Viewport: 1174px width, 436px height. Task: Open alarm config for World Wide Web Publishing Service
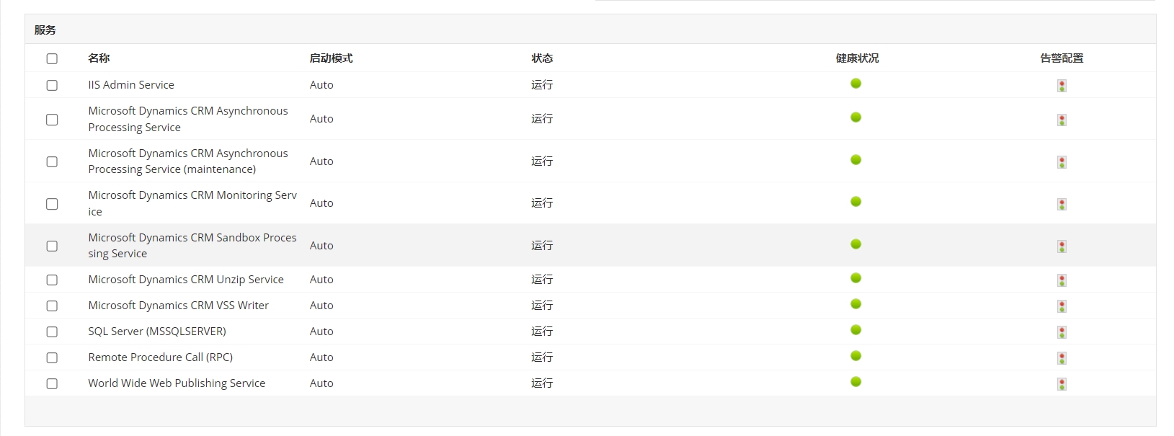[x=1062, y=384]
